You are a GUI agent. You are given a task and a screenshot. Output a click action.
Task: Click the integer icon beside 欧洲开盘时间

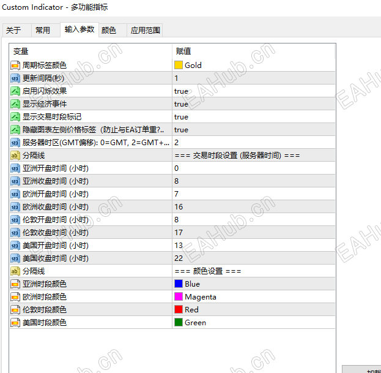(15, 194)
